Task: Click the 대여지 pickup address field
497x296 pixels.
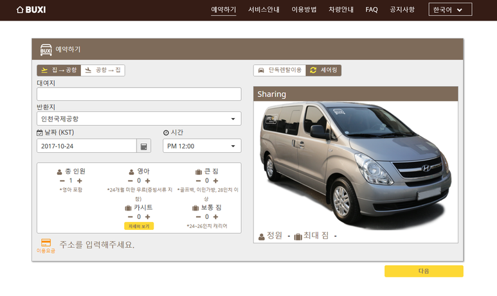Action: [x=139, y=94]
